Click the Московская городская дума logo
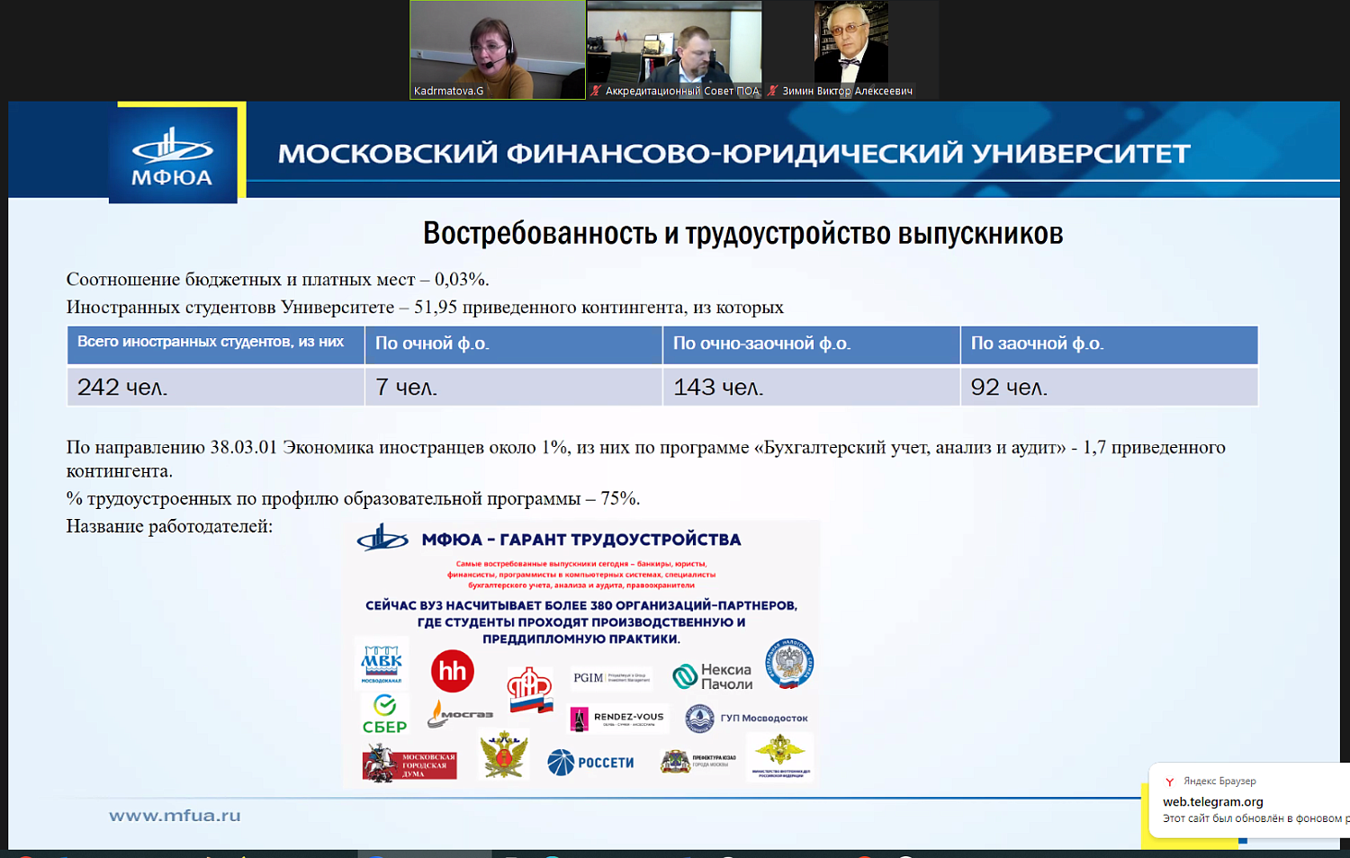 (x=409, y=764)
